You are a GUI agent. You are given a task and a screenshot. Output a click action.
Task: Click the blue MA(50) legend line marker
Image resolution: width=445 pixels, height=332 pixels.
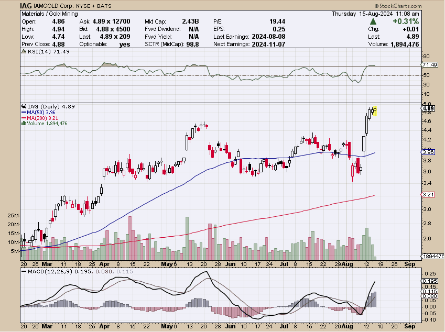[24, 113]
